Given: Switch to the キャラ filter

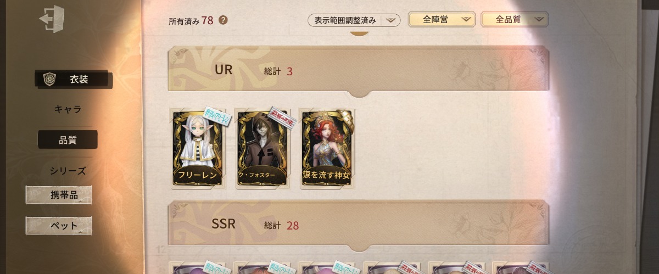Looking at the screenshot, I should pyautogui.click(x=68, y=109).
